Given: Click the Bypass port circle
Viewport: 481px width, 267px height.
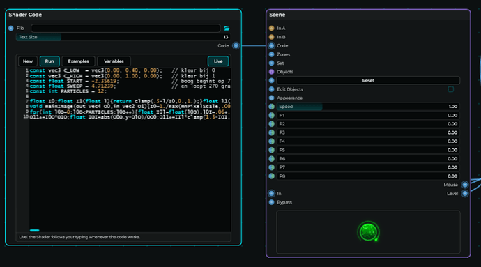Looking at the screenshot, I should (x=271, y=202).
